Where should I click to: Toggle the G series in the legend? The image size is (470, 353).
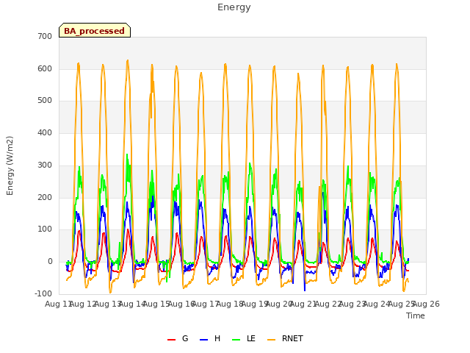click(x=178, y=338)
